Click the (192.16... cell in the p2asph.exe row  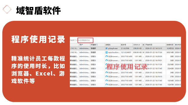point(74,48)
